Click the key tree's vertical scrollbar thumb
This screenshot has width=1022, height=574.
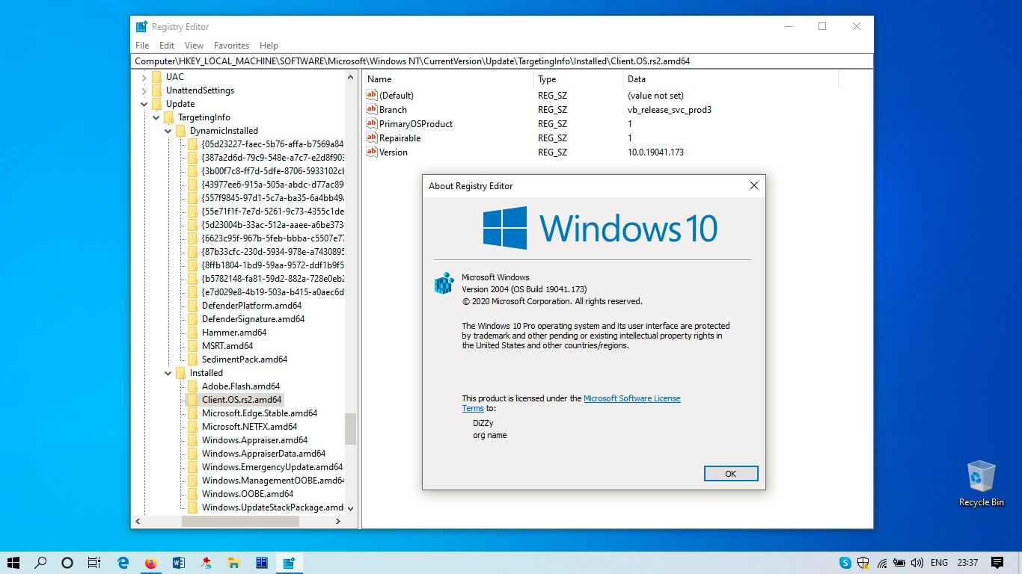click(350, 429)
